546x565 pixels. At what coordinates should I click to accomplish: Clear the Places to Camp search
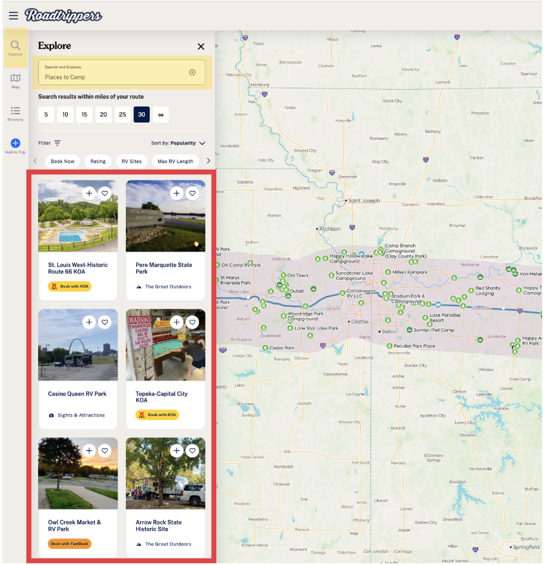[192, 72]
